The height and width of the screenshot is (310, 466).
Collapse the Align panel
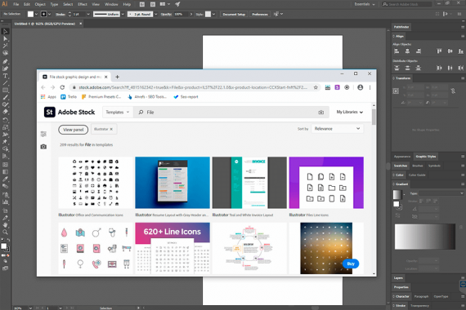pos(394,36)
